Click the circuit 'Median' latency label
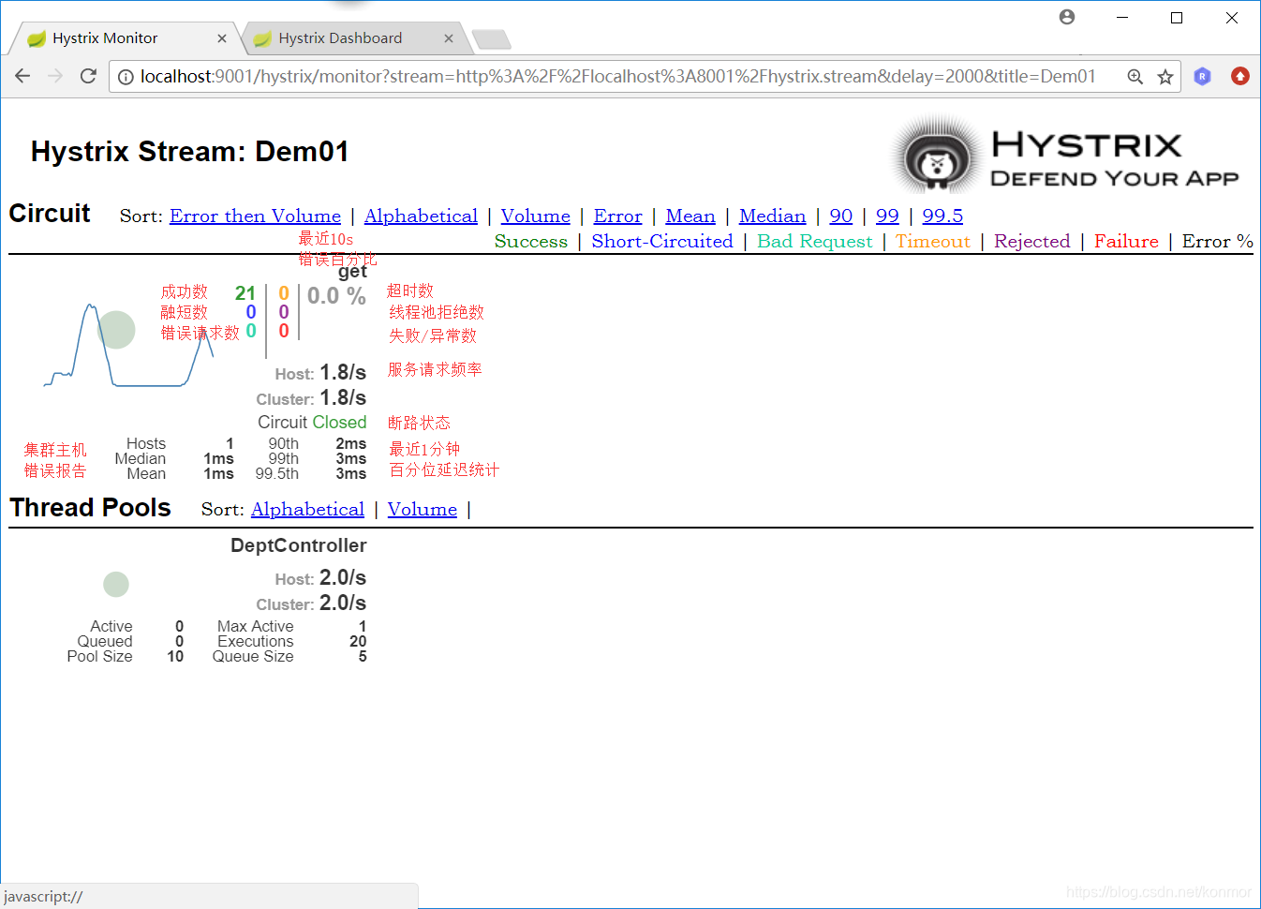Image resolution: width=1261 pixels, height=909 pixels. pyautogui.click(x=141, y=459)
